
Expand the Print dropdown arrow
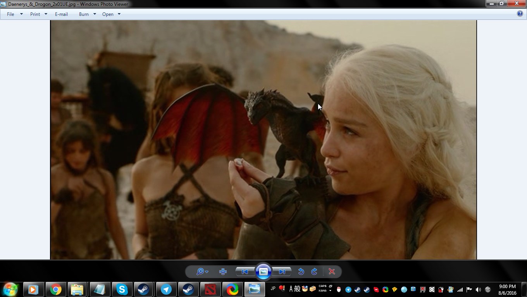[46, 14]
